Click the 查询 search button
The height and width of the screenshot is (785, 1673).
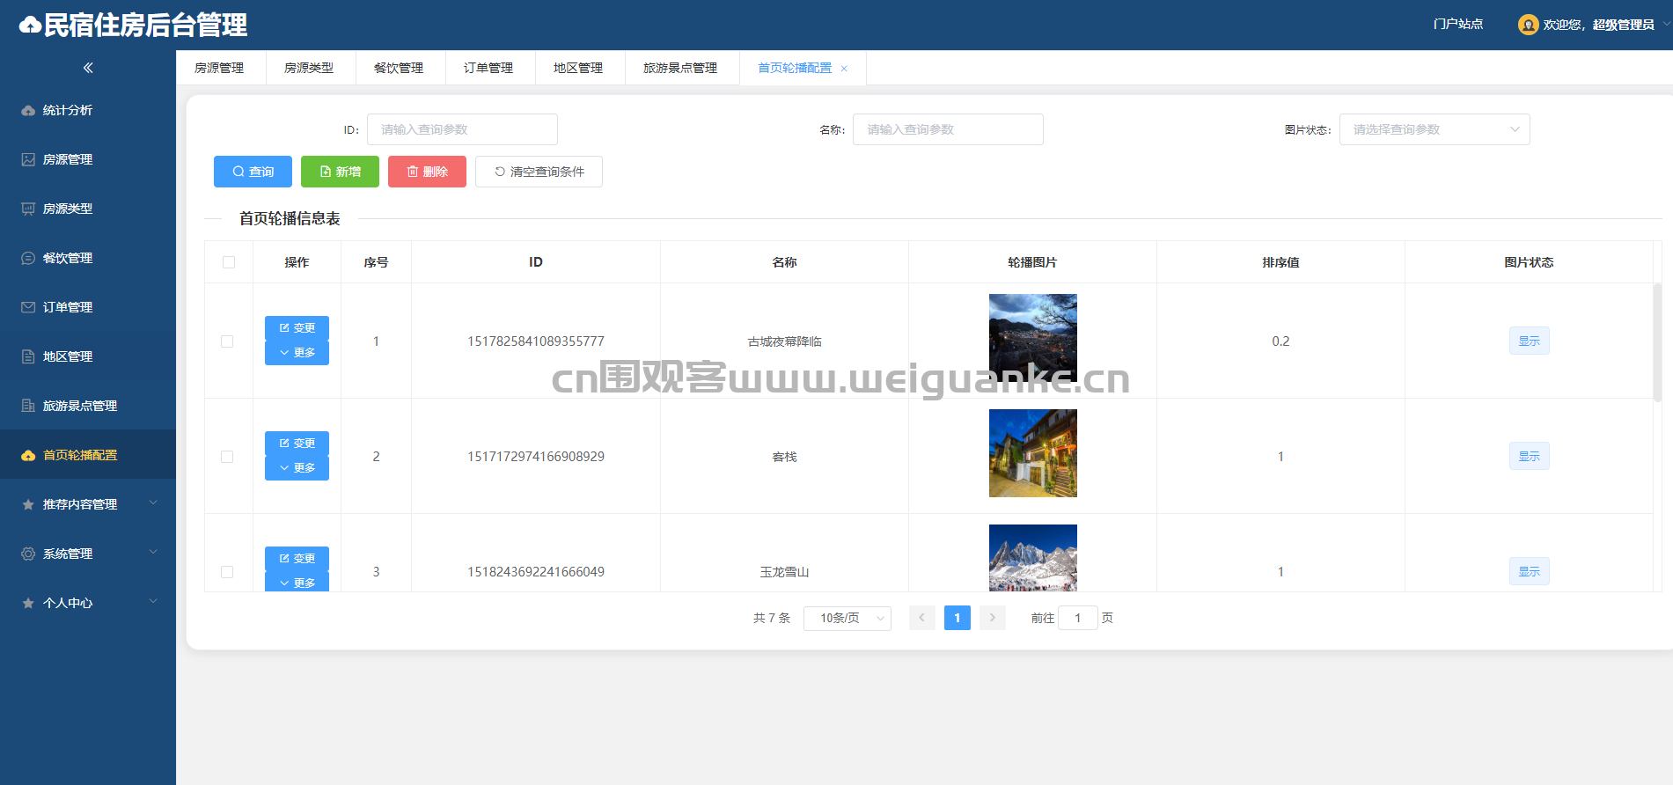point(253,172)
